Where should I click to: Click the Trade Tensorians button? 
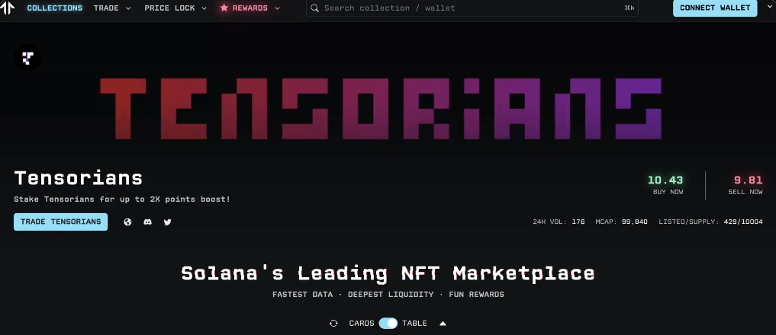click(60, 222)
